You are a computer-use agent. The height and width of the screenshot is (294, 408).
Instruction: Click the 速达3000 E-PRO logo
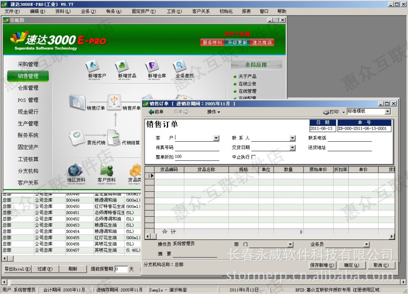59,40
